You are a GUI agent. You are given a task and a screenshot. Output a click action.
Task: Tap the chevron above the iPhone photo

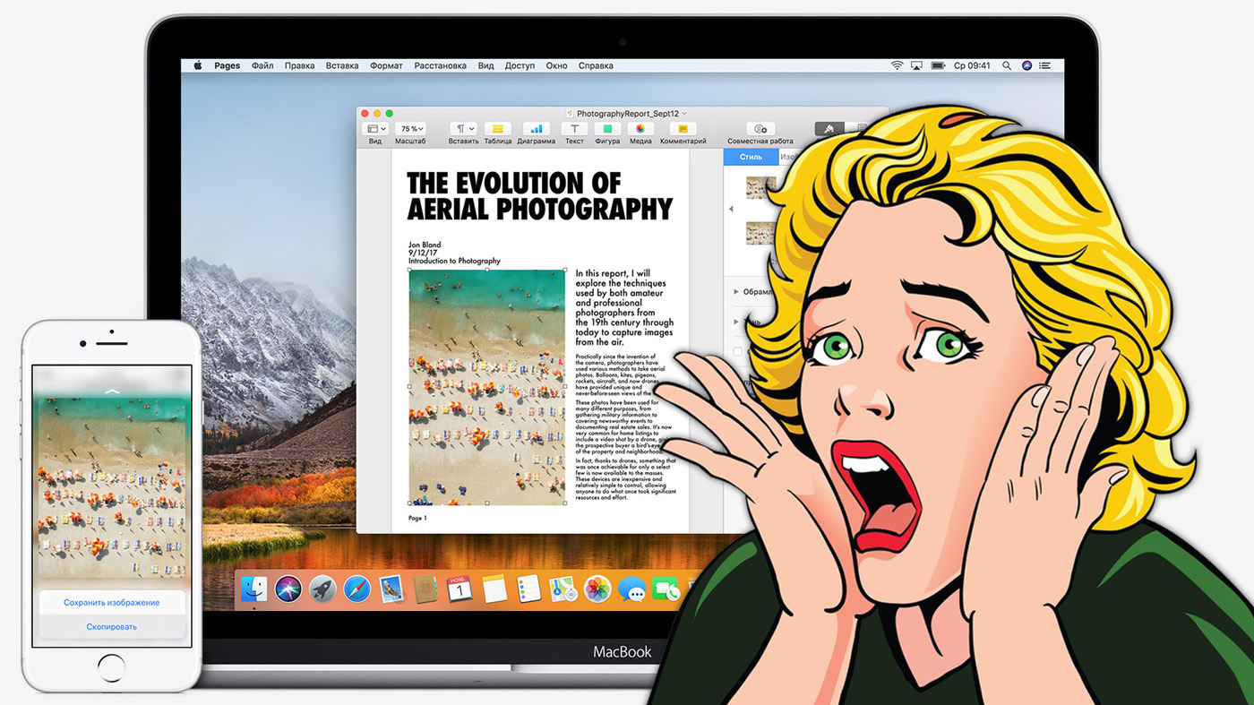tap(112, 391)
